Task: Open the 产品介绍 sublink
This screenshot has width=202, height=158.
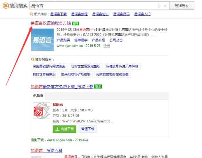Action: click(x=99, y=40)
